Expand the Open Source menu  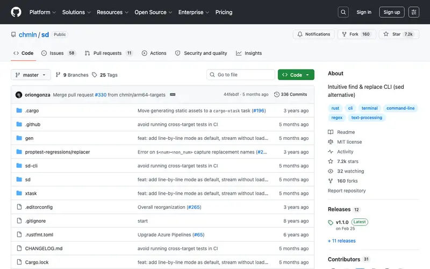(x=153, y=12)
